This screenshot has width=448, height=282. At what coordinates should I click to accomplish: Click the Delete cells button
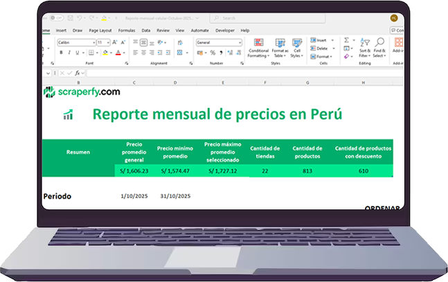[x=321, y=48]
